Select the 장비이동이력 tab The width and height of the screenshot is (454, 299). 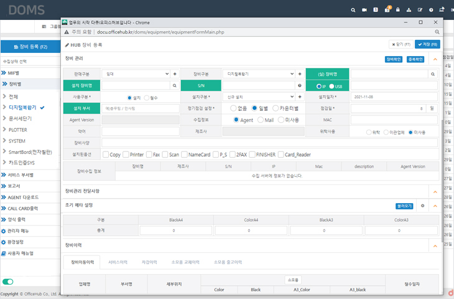[82, 262]
